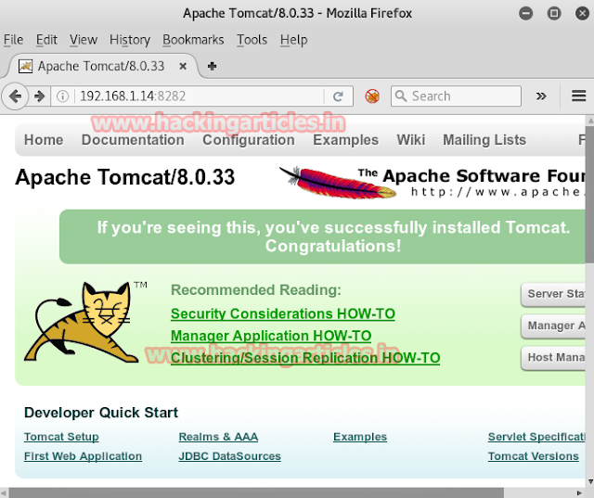This screenshot has width=594, height=498.
Task: Open Examples link under Developer Quick Start
Action: (x=360, y=437)
